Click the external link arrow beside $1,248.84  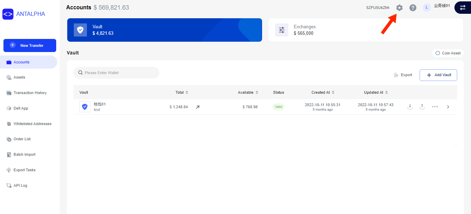coord(197,107)
